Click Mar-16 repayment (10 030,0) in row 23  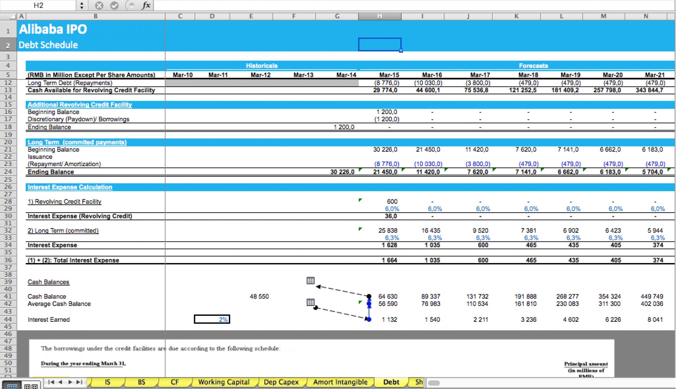428,164
